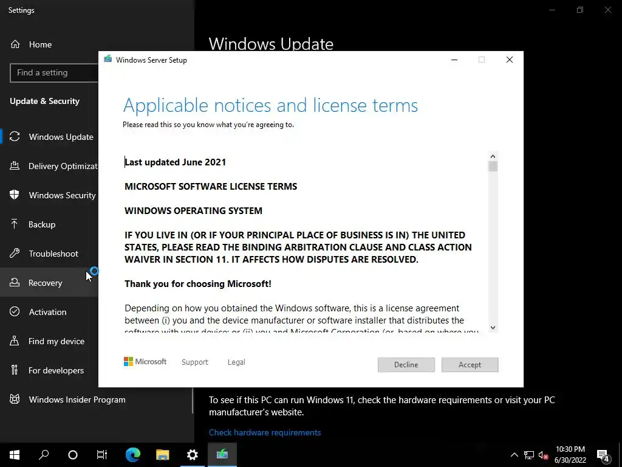Click Check hardware requirements link

tap(265, 432)
